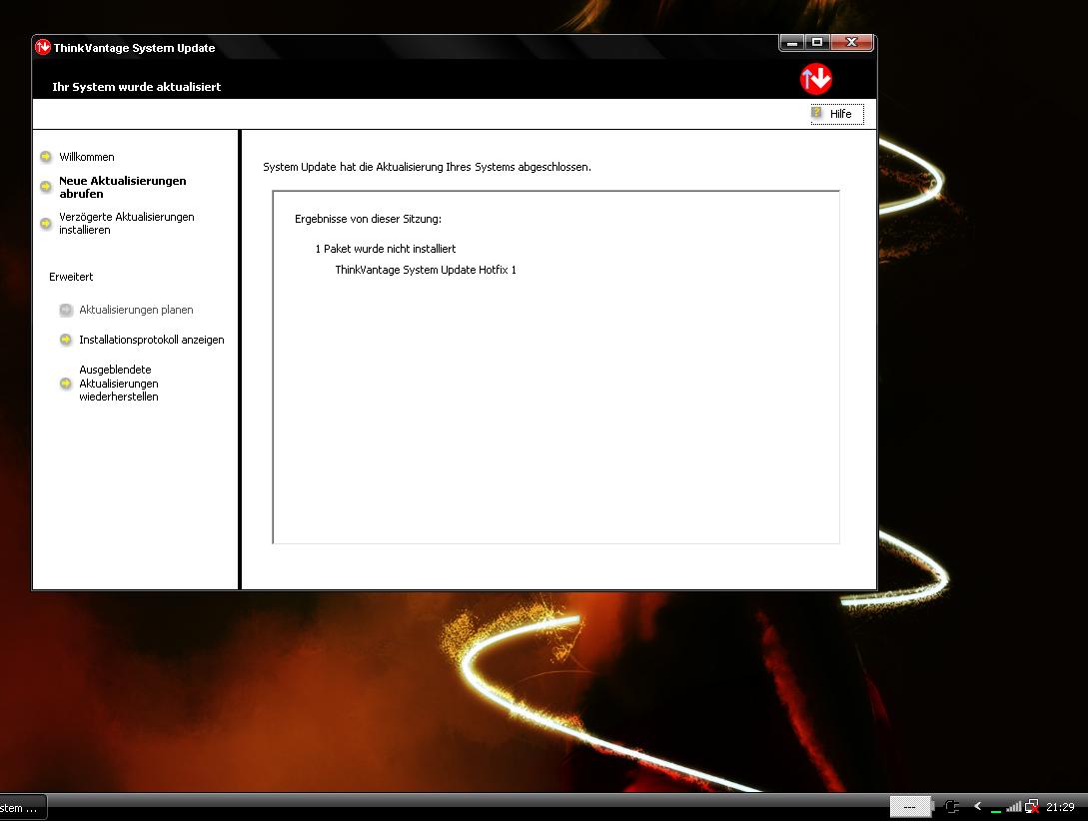
Task: Select Neue Aktualisierungen abrufen
Action: (x=122, y=188)
